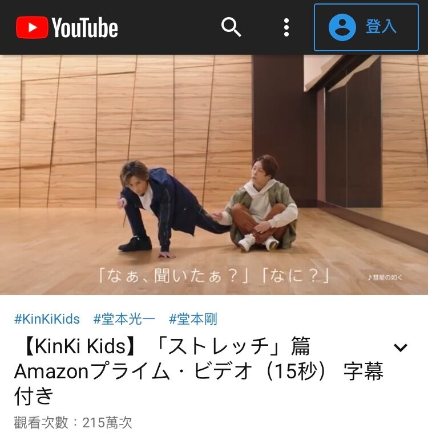
Task: Expand video description with chevron arrow
Action: [401, 348]
